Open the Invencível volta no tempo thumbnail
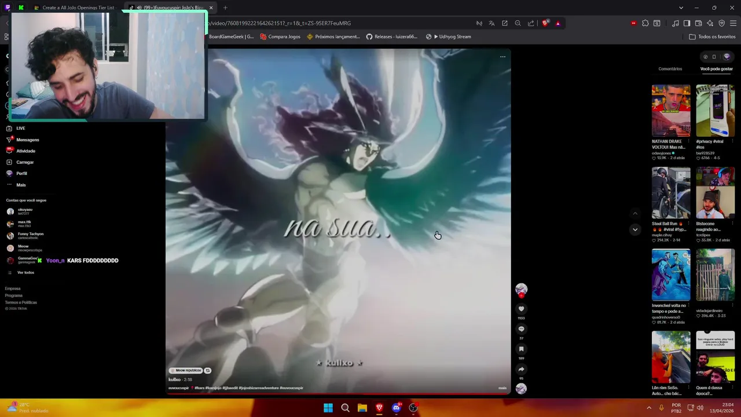The height and width of the screenshot is (417, 741). (671, 275)
